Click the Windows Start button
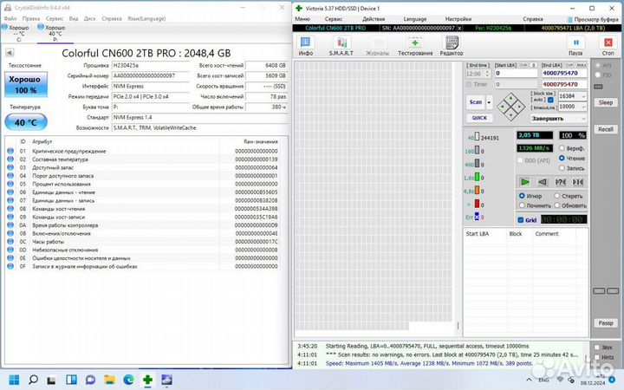 [15, 380]
